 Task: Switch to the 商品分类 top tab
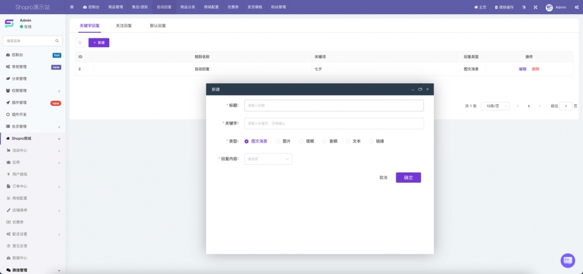[187, 7]
